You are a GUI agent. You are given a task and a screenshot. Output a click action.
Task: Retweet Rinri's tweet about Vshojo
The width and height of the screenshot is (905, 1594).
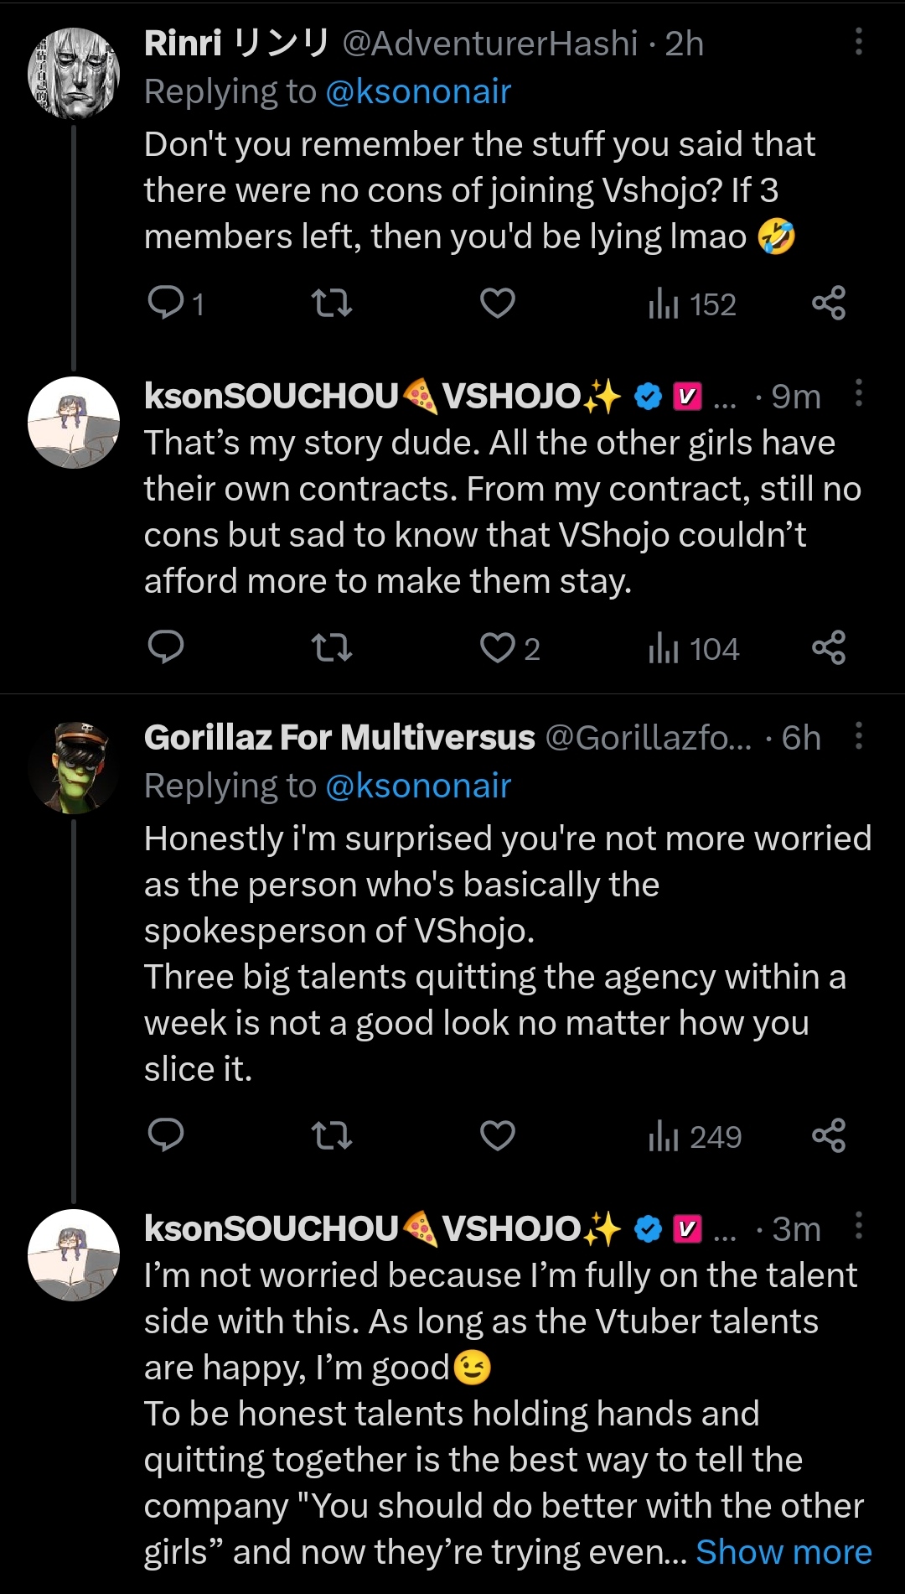(x=332, y=303)
